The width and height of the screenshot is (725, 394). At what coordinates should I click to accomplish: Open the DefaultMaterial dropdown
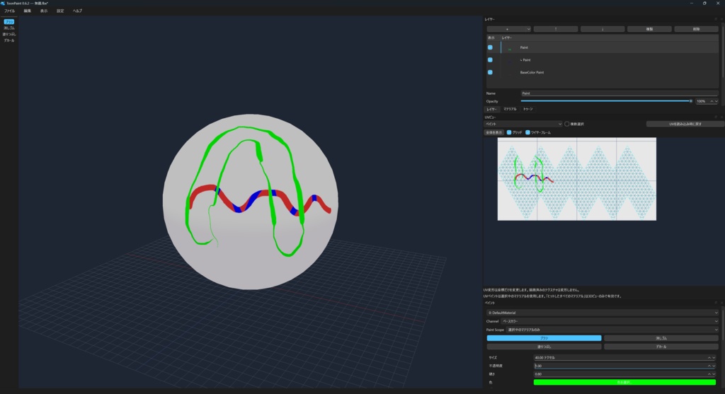603,313
